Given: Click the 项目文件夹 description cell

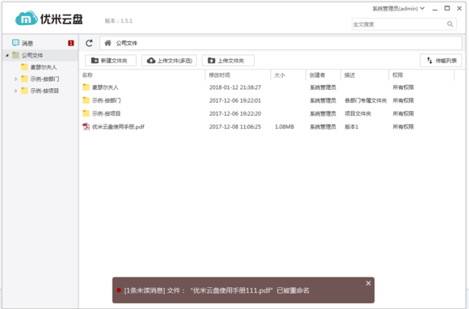Looking at the screenshot, I should 357,114.
